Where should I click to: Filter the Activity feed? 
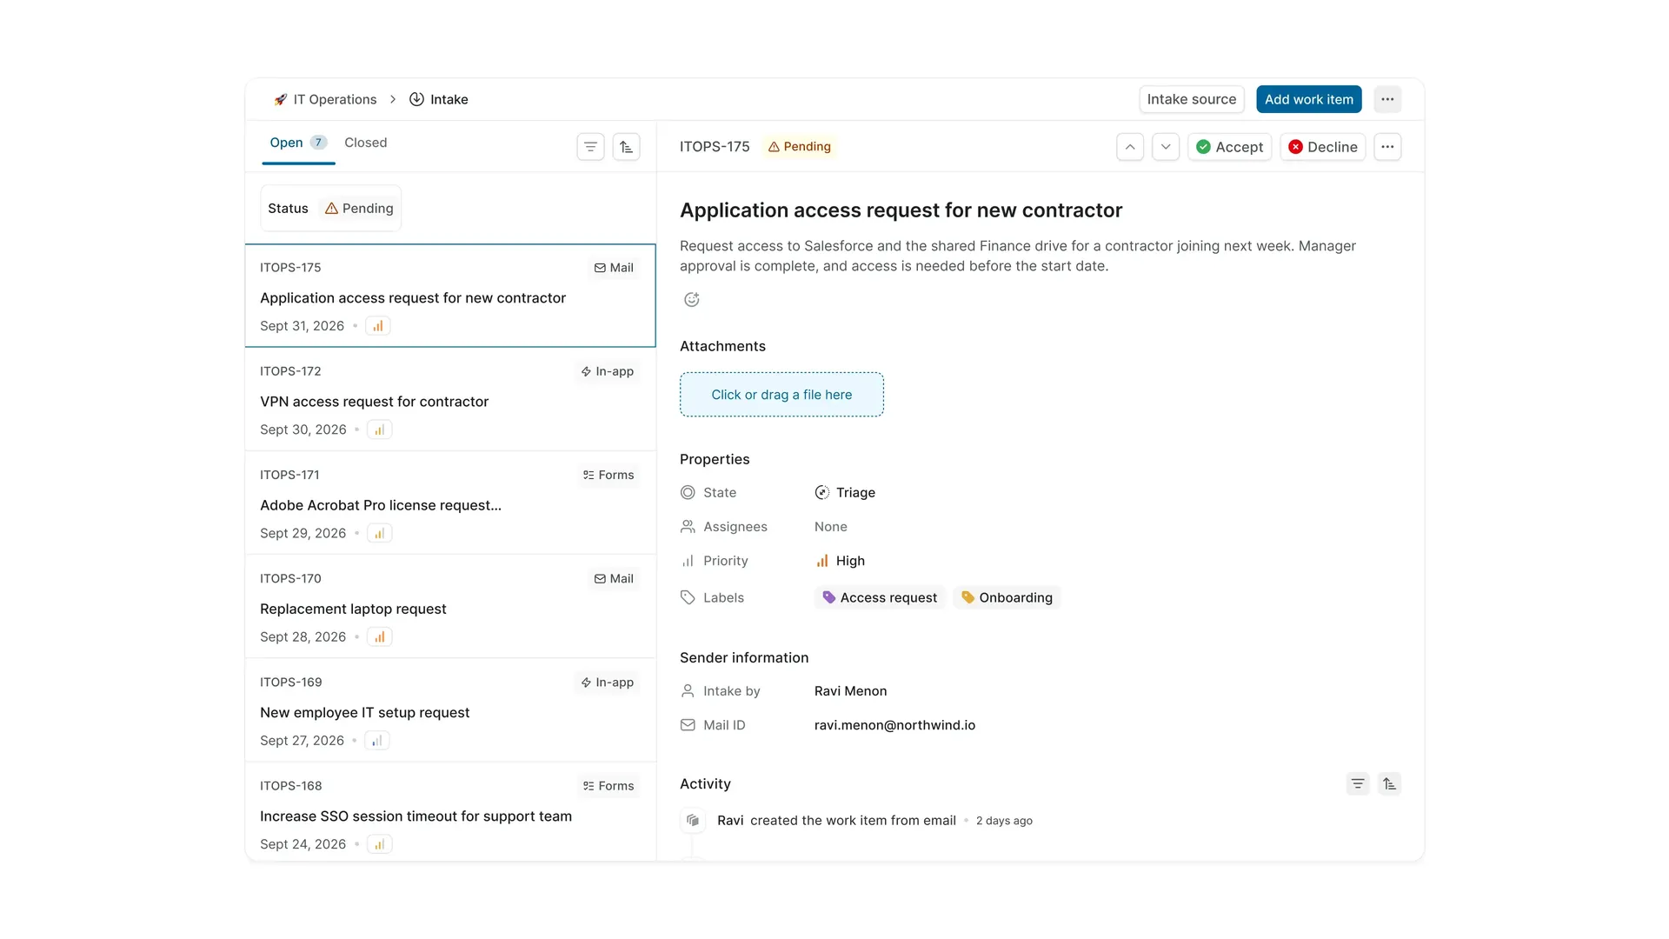click(x=1358, y=784)
